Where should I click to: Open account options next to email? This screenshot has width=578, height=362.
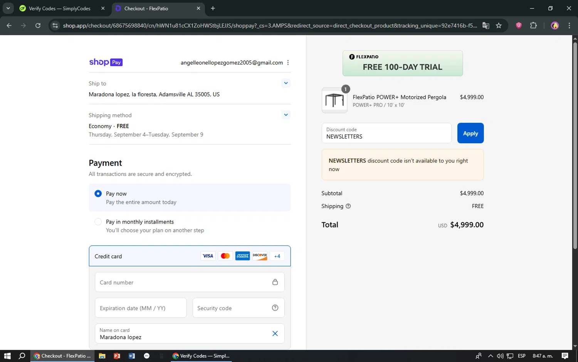click(x=288, y=63)
